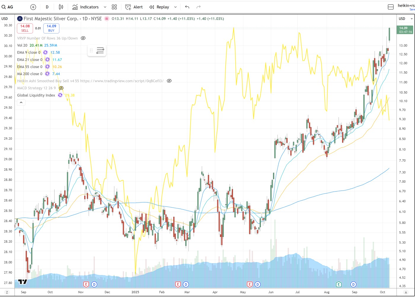Toggle visibility of MACD Strategy
This screenshot has width=415, height=297.
tap(61, 88)
